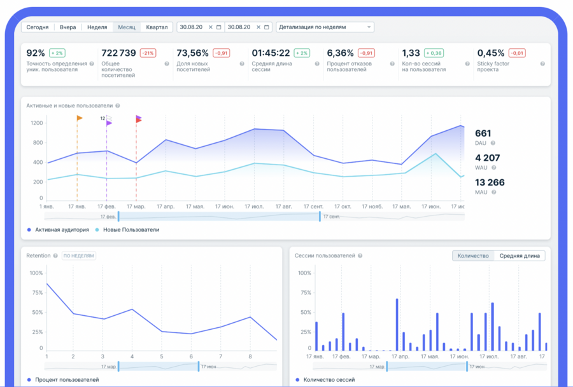Screen dimensions: 573x387
Task: Open calendar for the start date field
Action: pyautogui.click(x=219, y=27)
